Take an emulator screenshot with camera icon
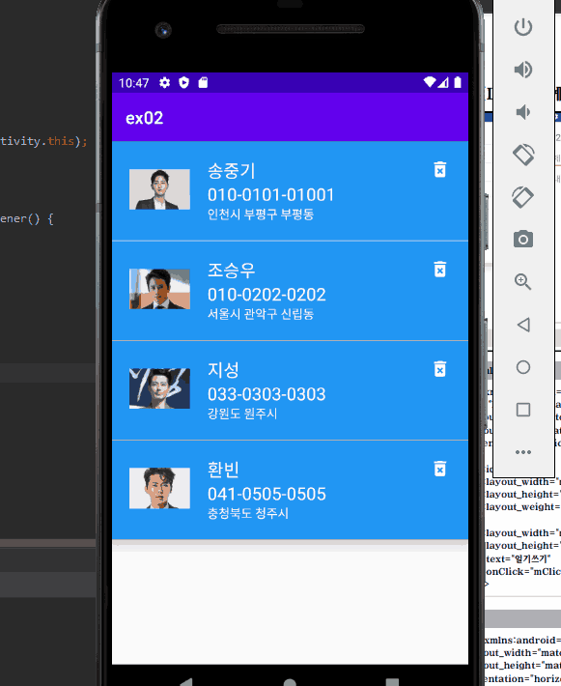This screenshot has height=686, width=561. [523, 239]
